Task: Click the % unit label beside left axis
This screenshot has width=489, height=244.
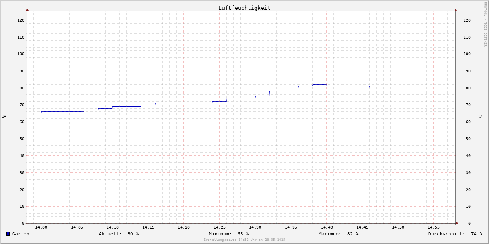Action: pyautogui.click(x=4, y=117)
